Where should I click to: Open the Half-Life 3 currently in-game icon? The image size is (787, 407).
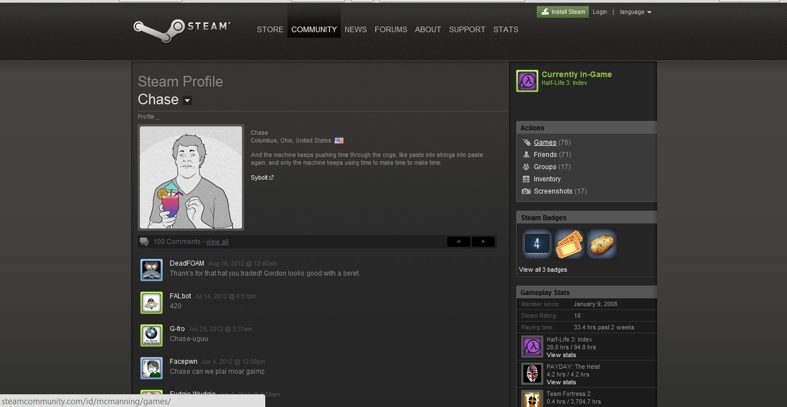pyautogui.click(x=527, y=81)
